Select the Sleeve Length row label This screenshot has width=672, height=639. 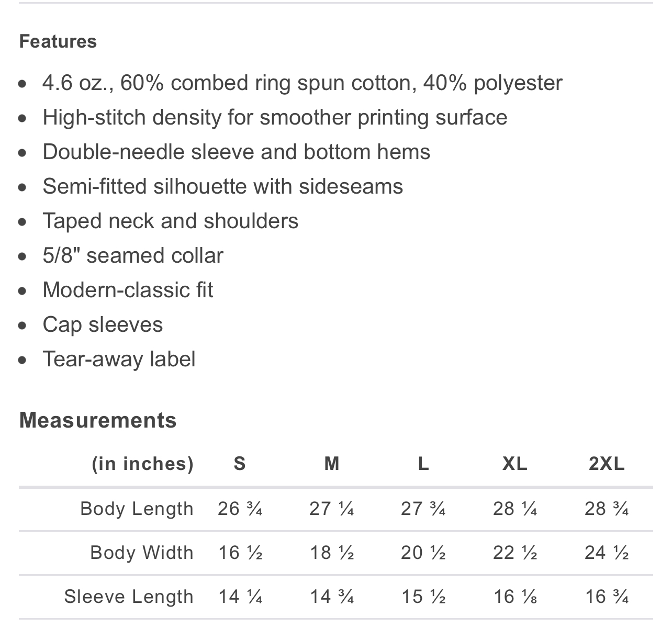click(129, 597)
